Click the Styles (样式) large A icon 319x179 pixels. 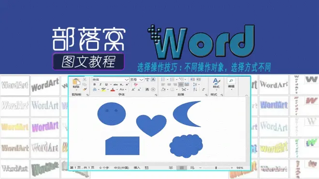(216, 82)
